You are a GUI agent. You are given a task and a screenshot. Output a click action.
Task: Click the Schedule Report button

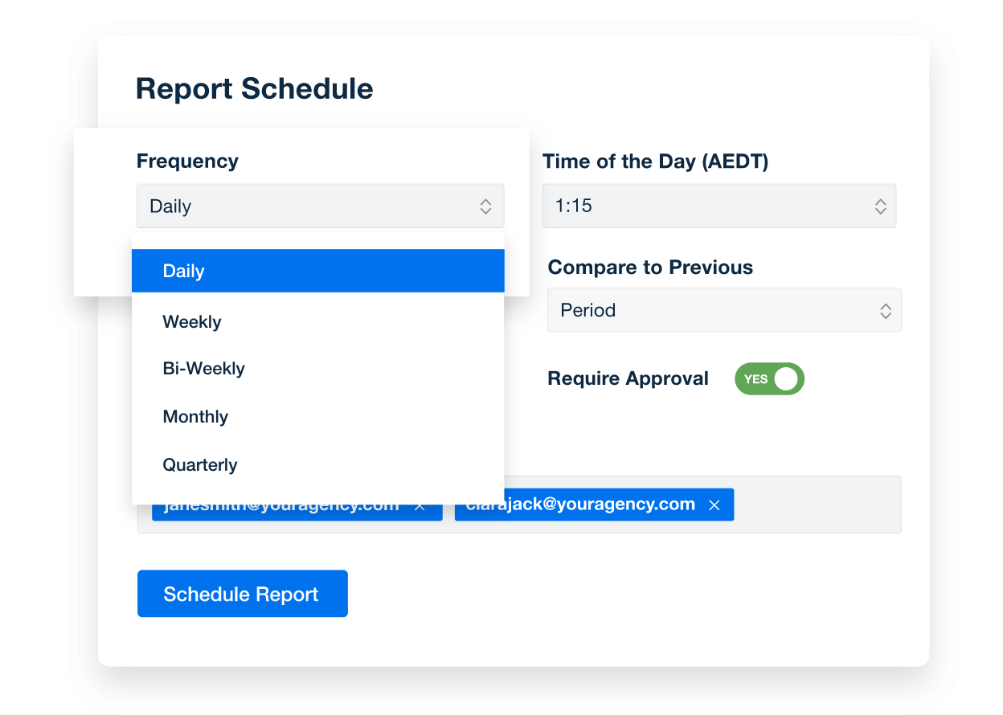[242, 594]
